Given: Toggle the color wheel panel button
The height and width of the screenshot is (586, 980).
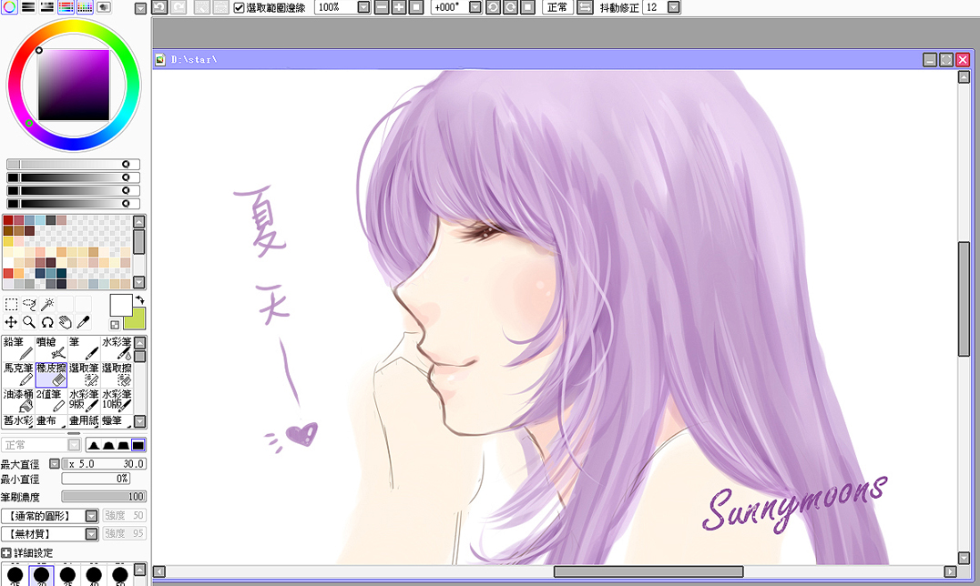Looking at the screenshot, I should [x=9, y=7].
